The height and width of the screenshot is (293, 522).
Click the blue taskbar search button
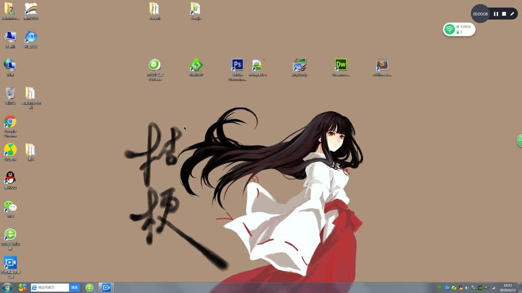75,287
